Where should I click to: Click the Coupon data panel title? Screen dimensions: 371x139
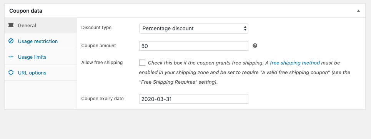[26, 11]
